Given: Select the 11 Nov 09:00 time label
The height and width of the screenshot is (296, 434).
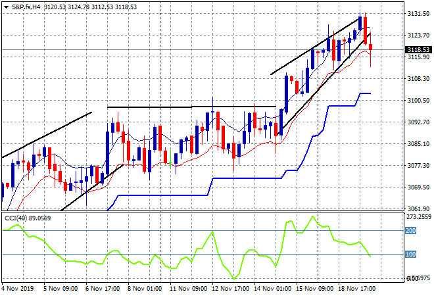Looking at the screenshot, I should pos(188,289).
